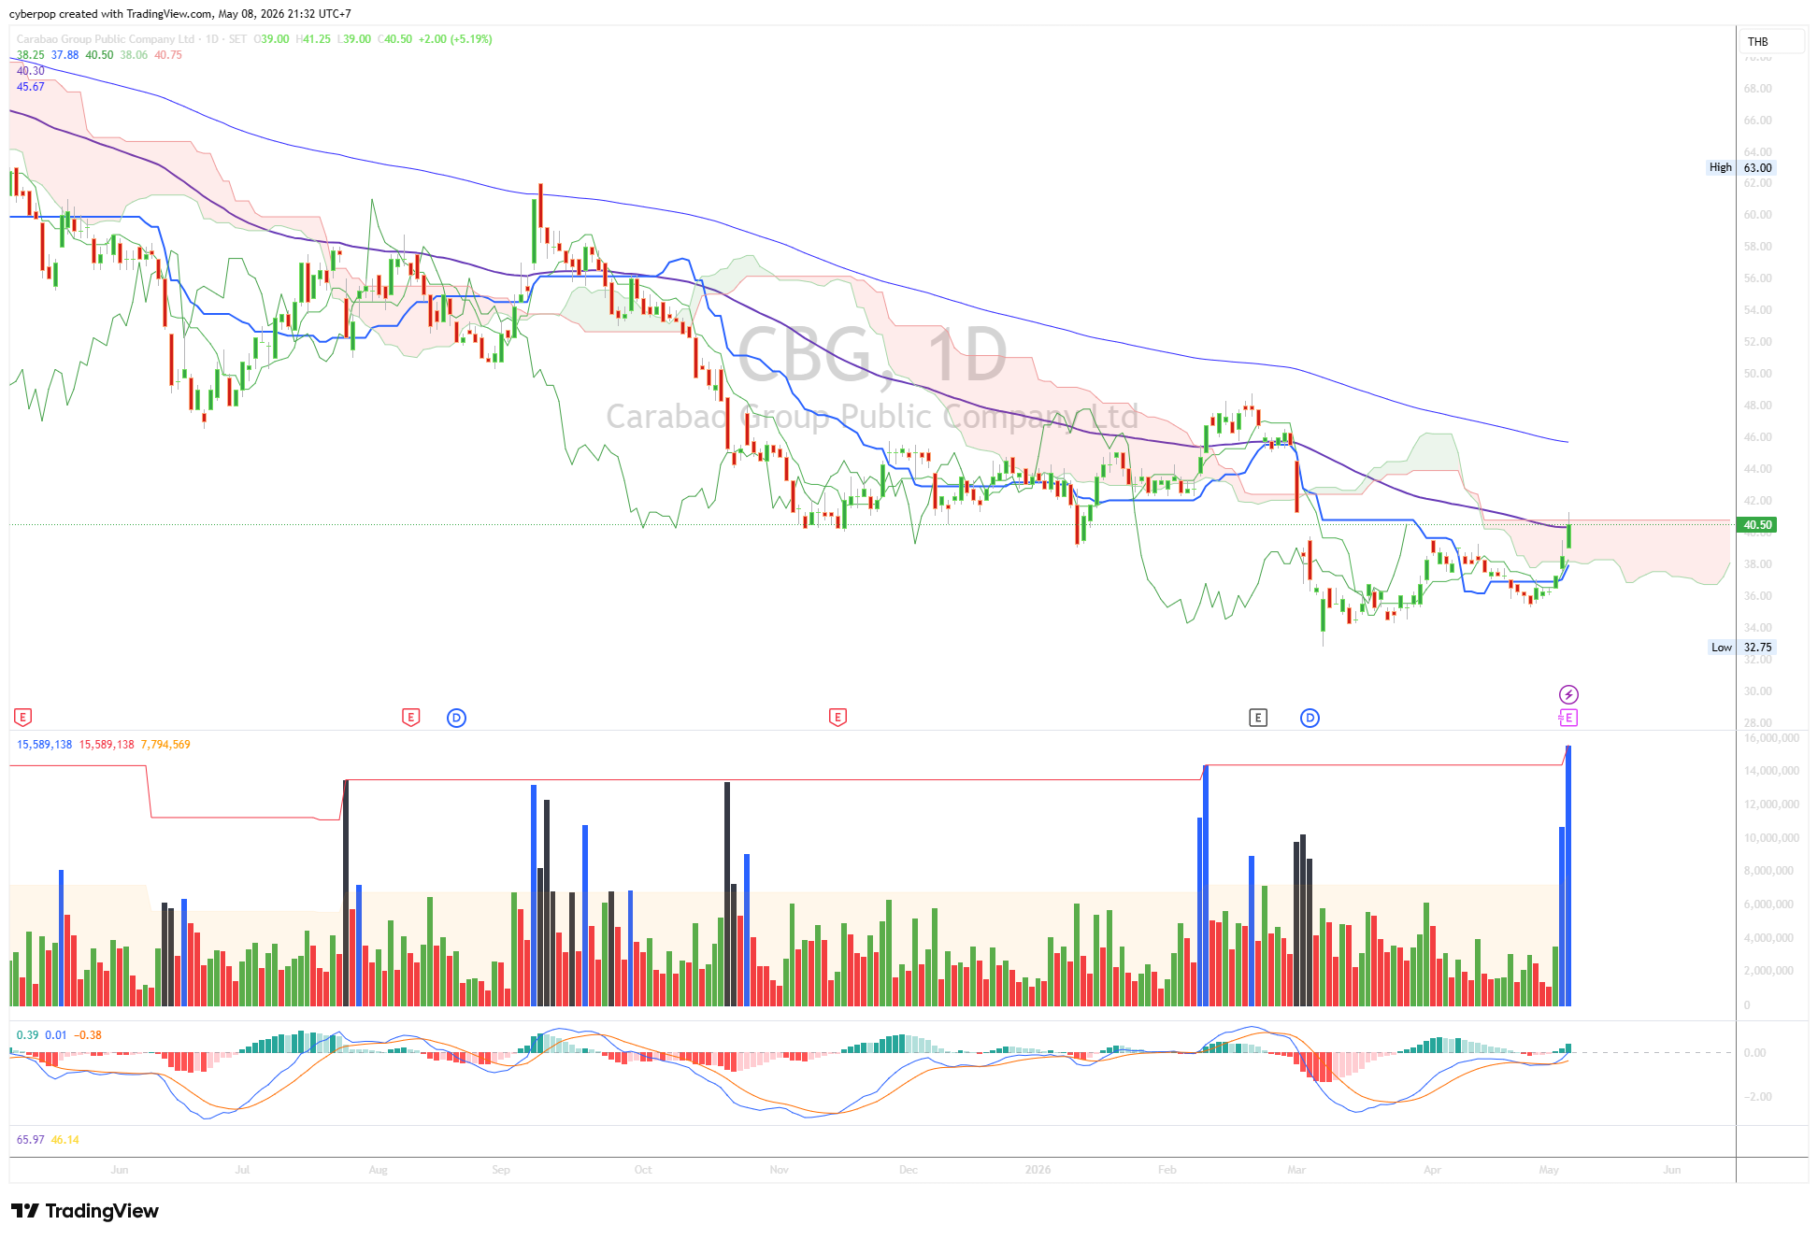Click the High 63.00 price label

pos(1740,168)
